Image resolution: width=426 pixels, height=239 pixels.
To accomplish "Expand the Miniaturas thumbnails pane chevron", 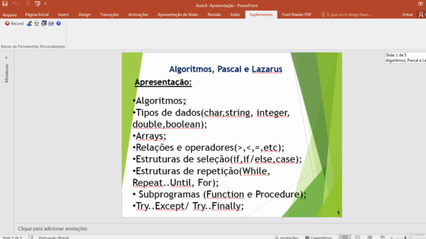I will point(6,58).
